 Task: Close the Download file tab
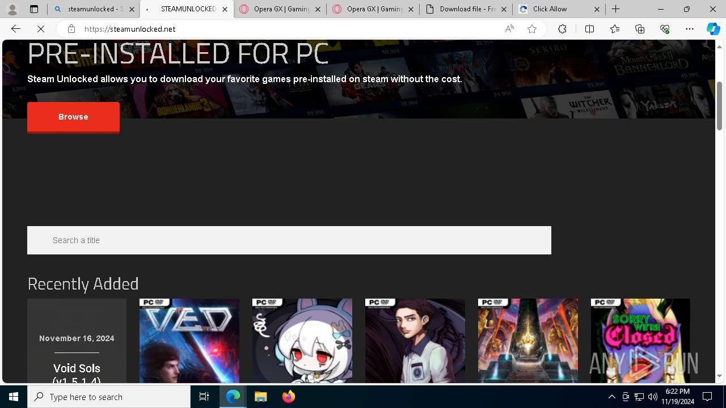tap(504, 9)
